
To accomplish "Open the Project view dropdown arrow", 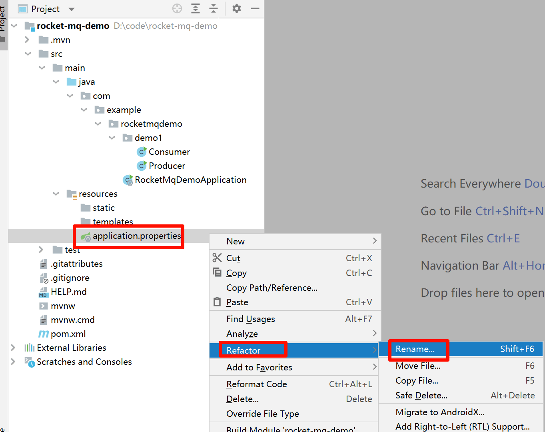I will 72,9.
